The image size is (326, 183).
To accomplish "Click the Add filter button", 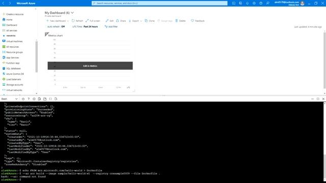I will (111, 26).
